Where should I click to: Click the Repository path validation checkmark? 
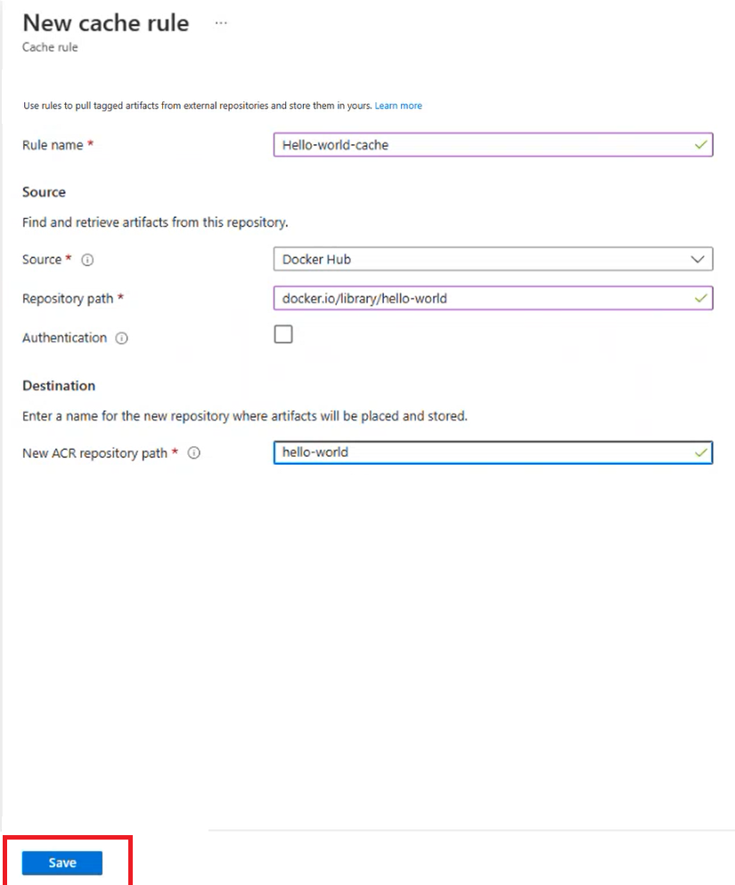[701, 298]
